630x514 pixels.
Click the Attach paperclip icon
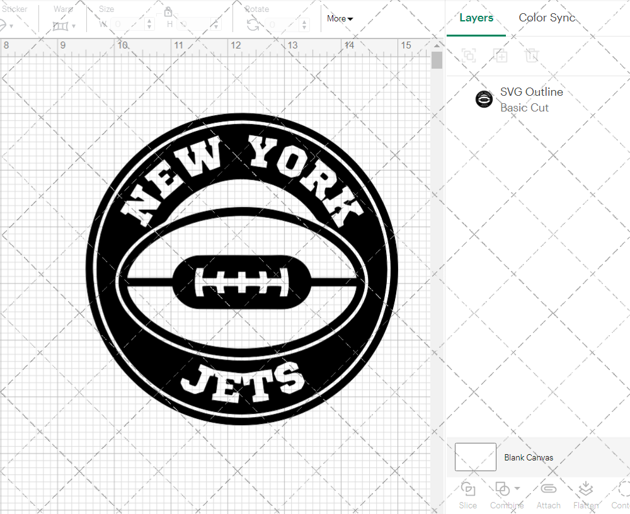[x=549, y=489]
